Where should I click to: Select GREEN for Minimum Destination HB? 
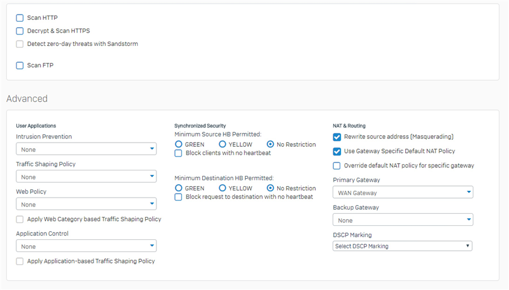click(x=179, y=188)
